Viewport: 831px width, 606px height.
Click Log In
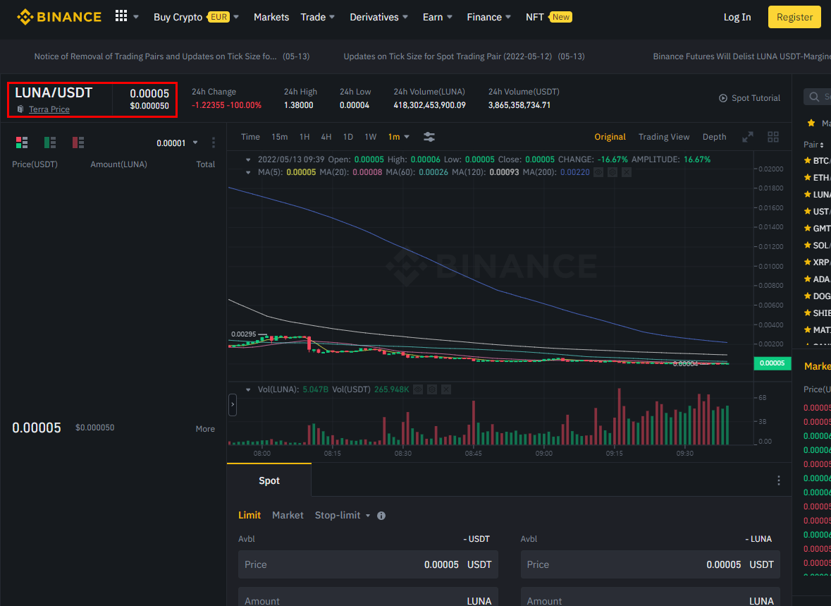tap(737, 17)
